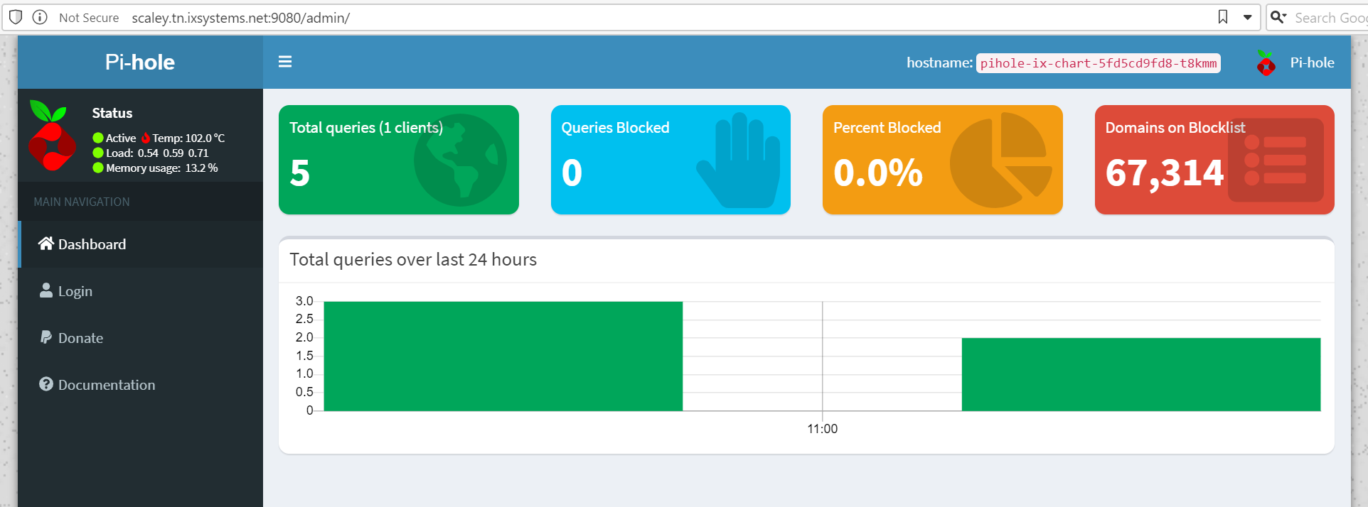
Task: Click the Pi-hole title link in sidebar header
Action: click(140, 62)
